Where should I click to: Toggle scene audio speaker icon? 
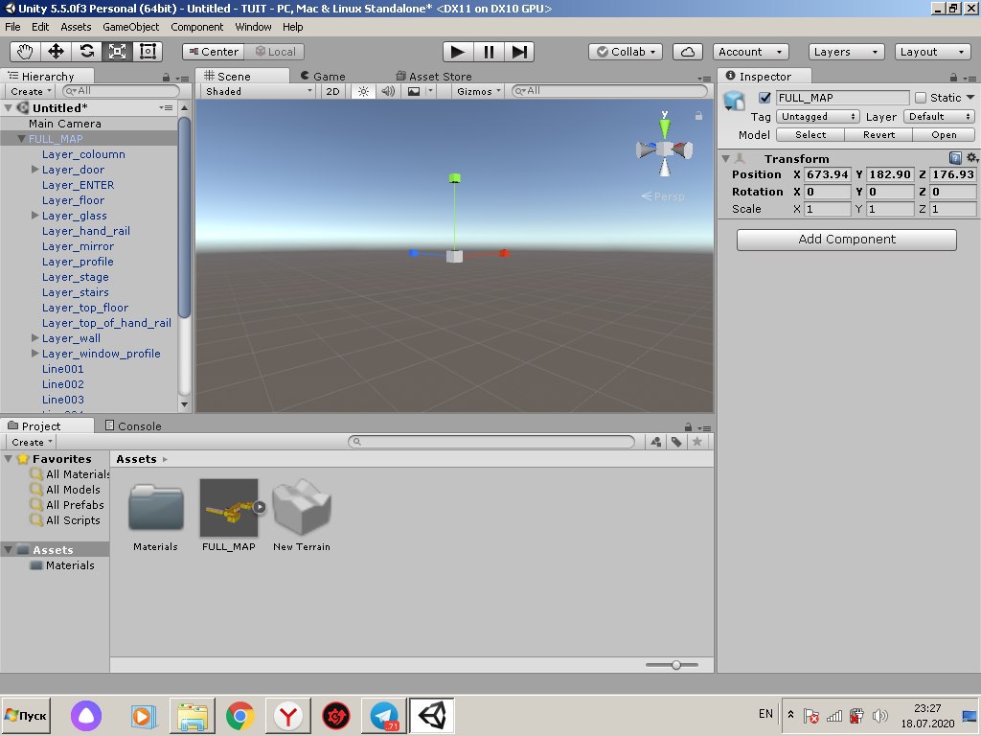[388, 91]
